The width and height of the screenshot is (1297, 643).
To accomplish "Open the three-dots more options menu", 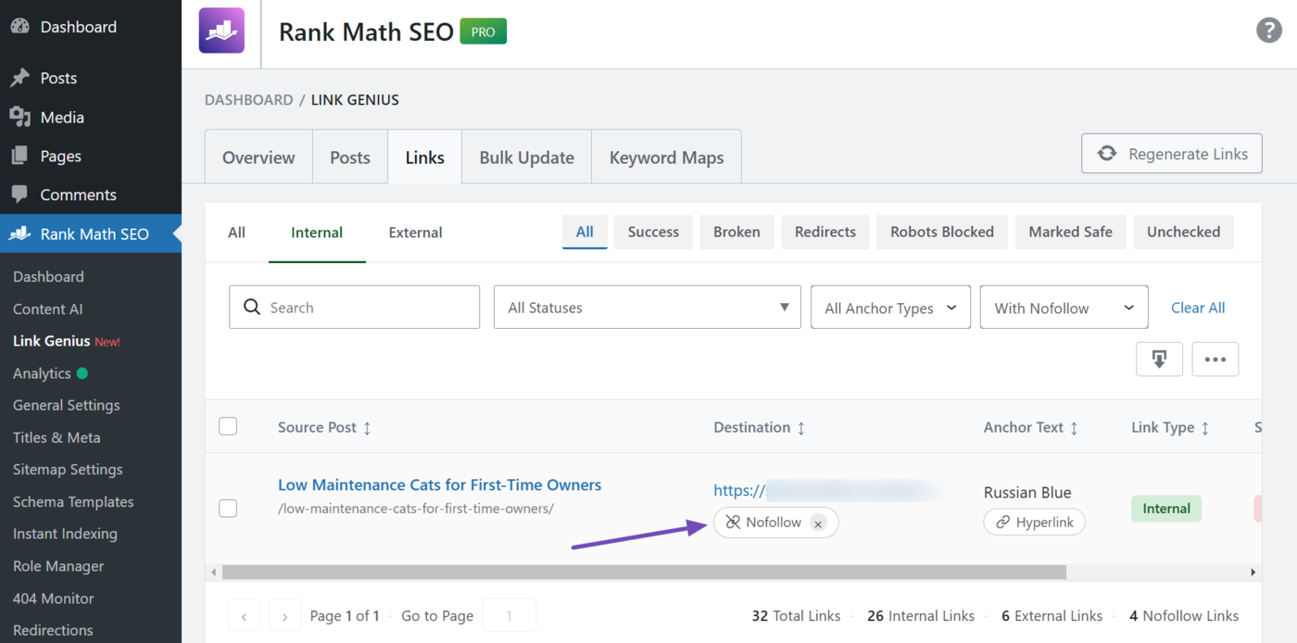I will [x=1215, y=359].
